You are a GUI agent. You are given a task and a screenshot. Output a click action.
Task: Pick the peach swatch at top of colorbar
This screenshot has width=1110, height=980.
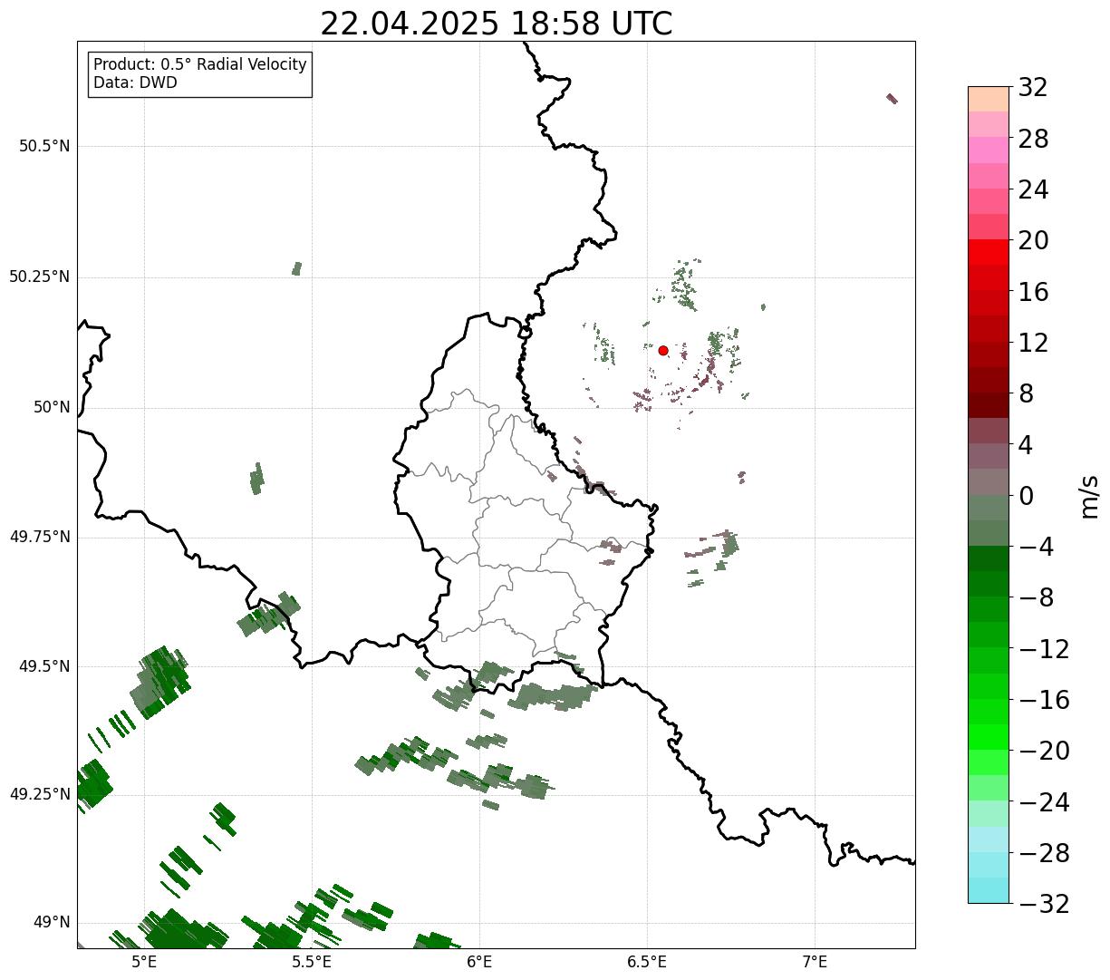[989, 99]
